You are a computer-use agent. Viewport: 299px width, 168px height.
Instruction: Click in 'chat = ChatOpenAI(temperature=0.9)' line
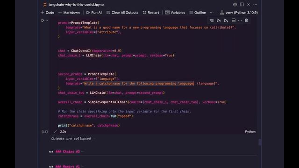[90, 51]
